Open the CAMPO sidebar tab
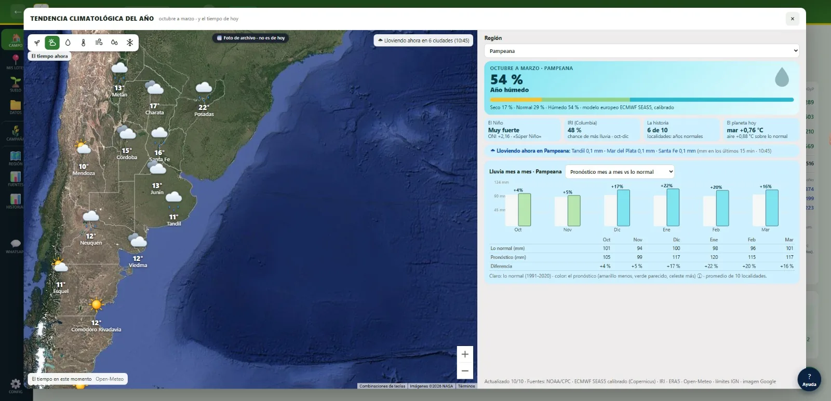831x401 pixels. [16, 40]
